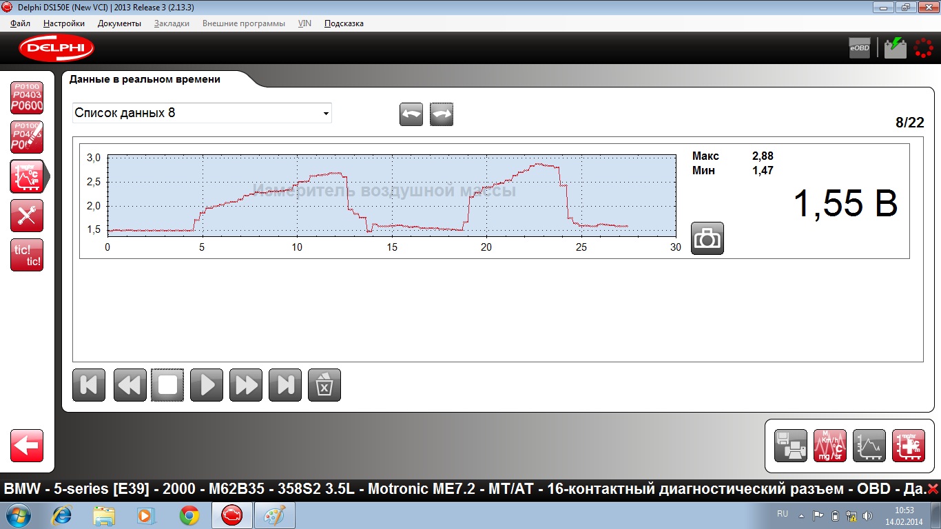This screenshot has width=941, height=529.
Task: Play the recorded data
Action: coord(207,385)
